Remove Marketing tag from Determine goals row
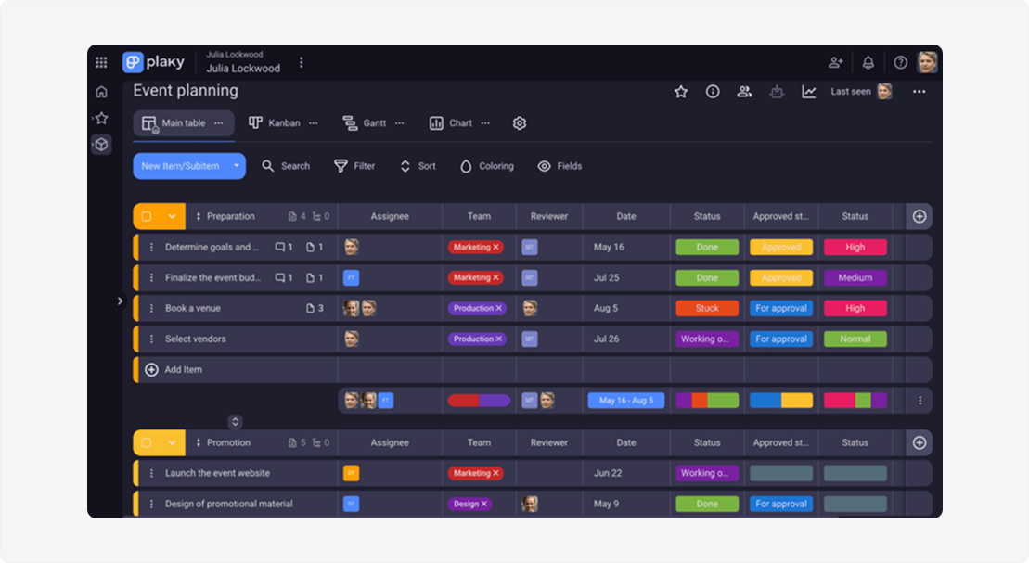1029x563 pixels. (x=496, y=248)
